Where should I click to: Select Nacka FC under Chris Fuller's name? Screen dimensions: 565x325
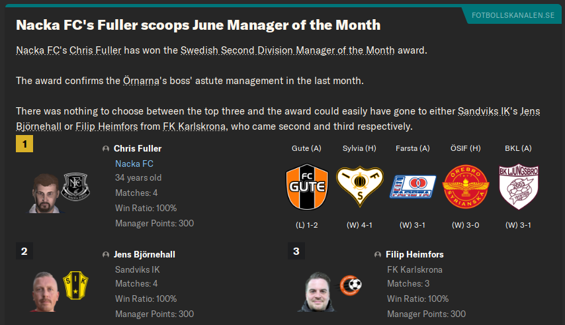coord(134,163)
